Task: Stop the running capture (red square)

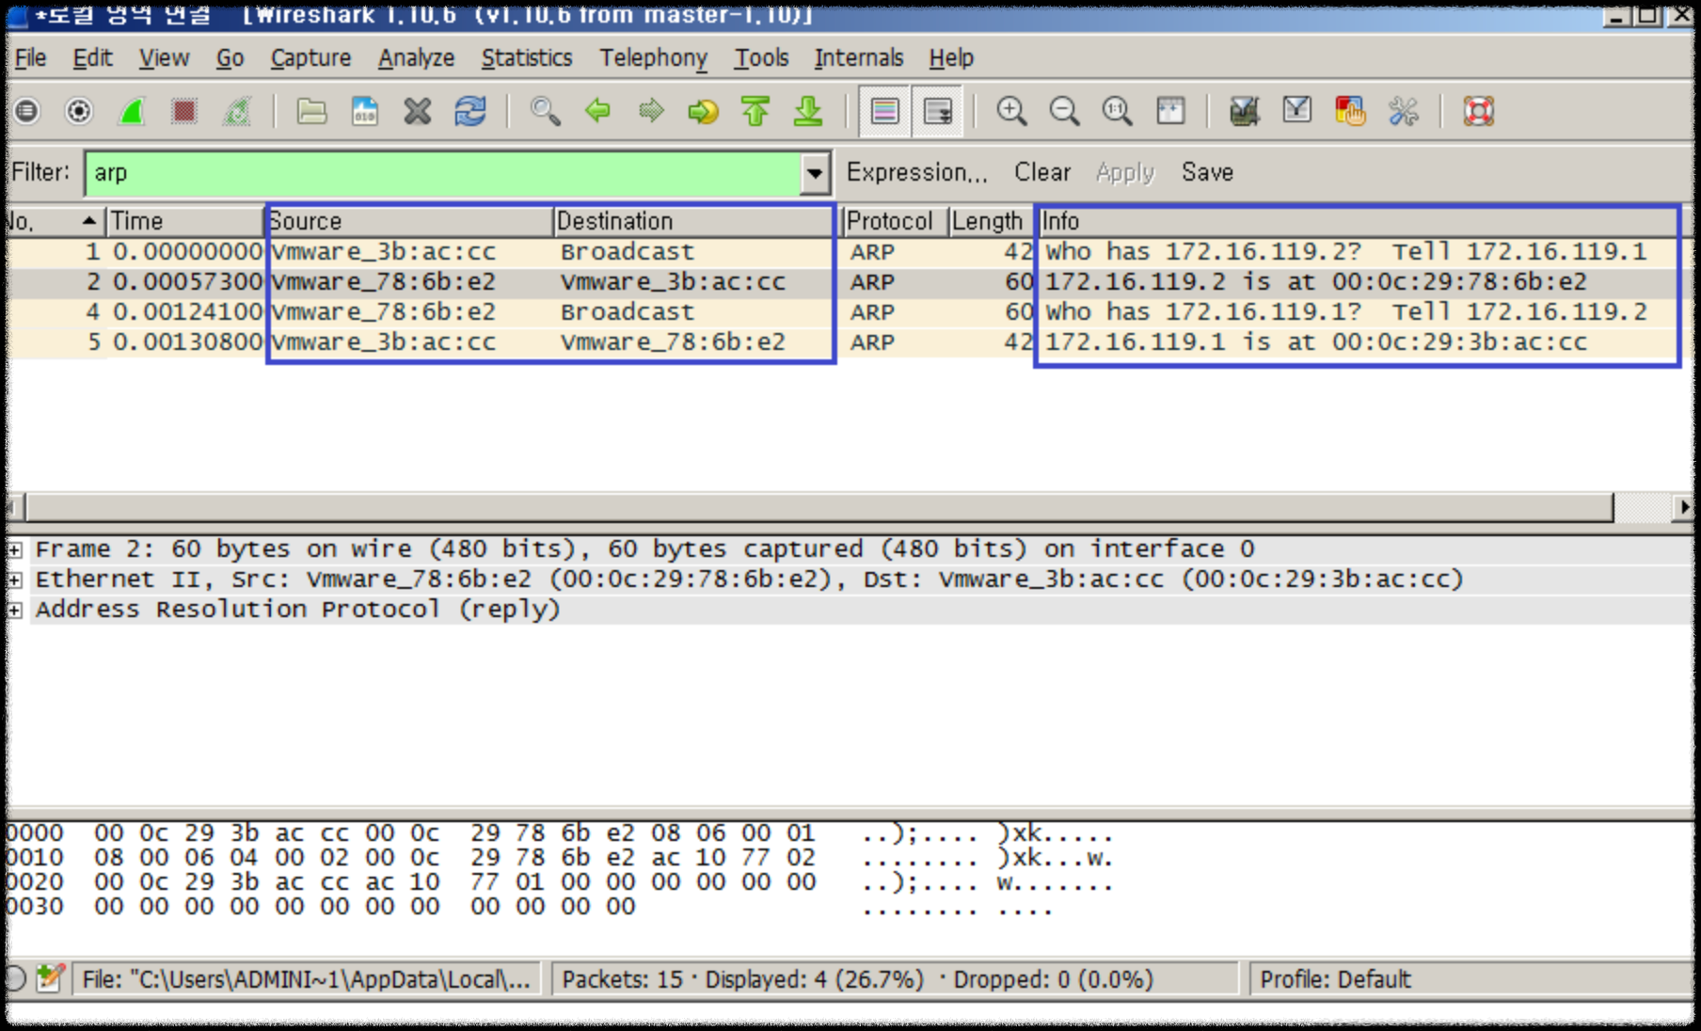Action: click(x=184, y=112)
